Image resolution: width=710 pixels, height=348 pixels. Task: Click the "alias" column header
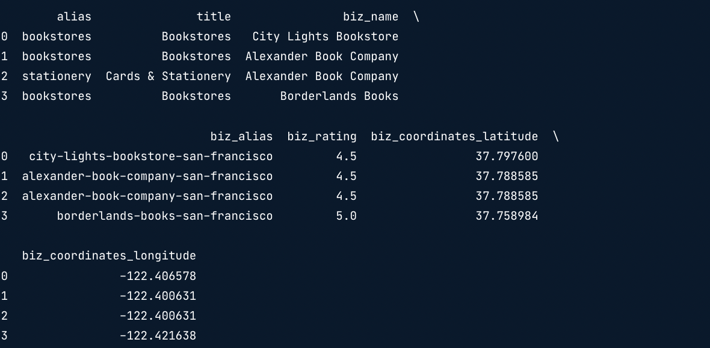(74, 17)
